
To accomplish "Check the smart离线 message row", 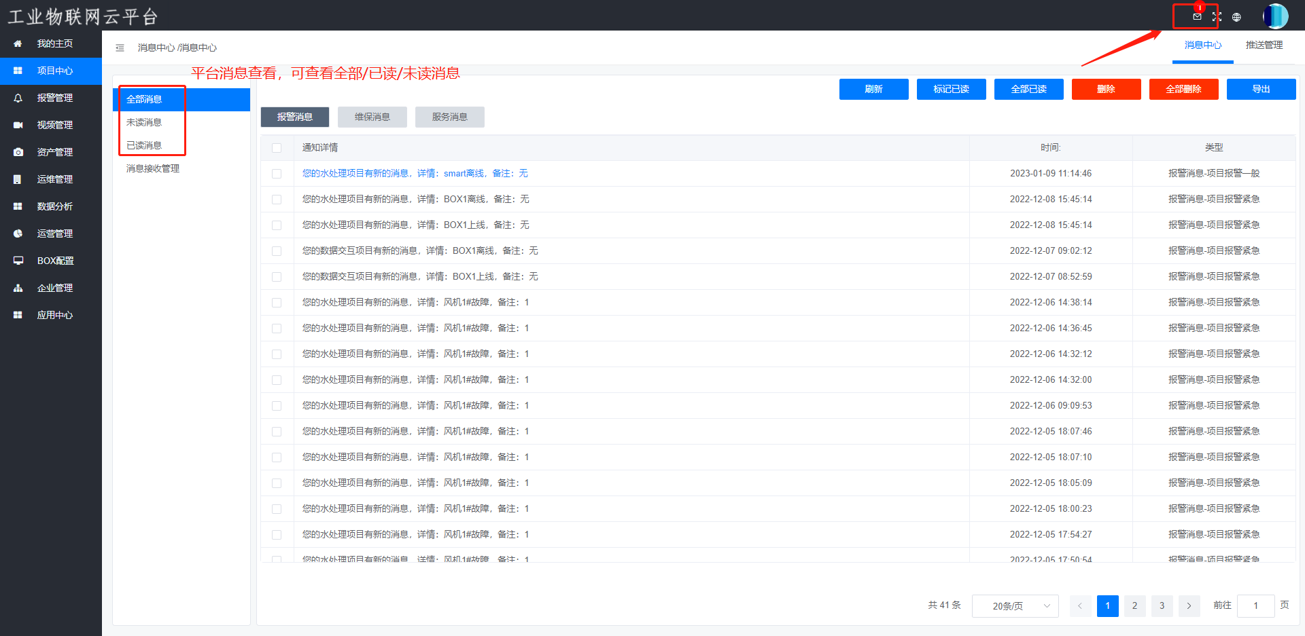I will click(277, 174).
